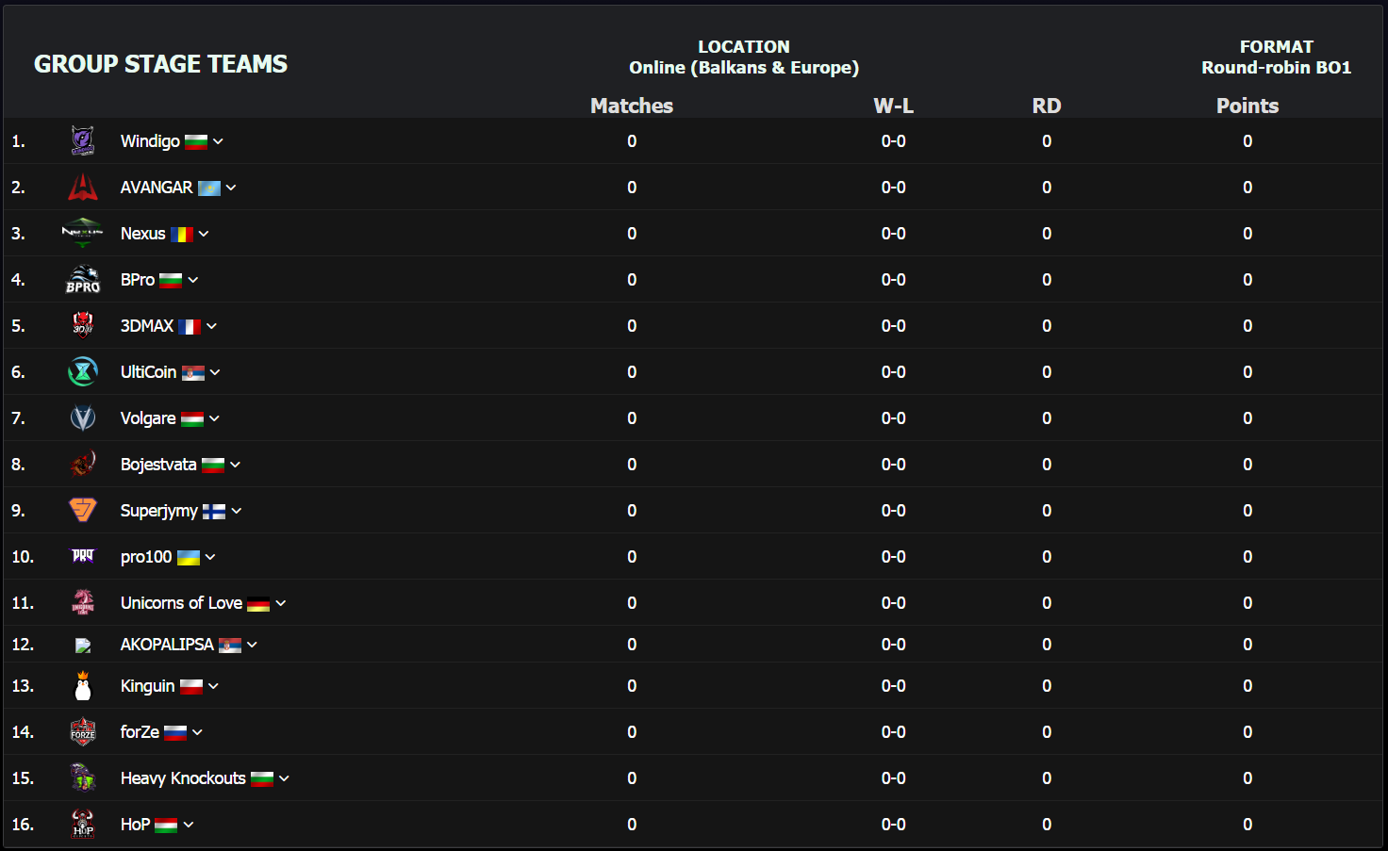Click the Points column header
The width and height of the screenshot is (1388, 851).
click(x=1248, y=106)
